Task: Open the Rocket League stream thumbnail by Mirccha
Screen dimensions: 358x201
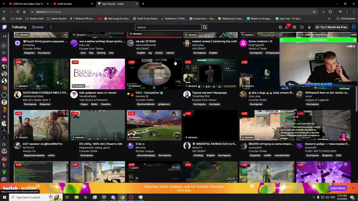Action: (x=154, y=125)
